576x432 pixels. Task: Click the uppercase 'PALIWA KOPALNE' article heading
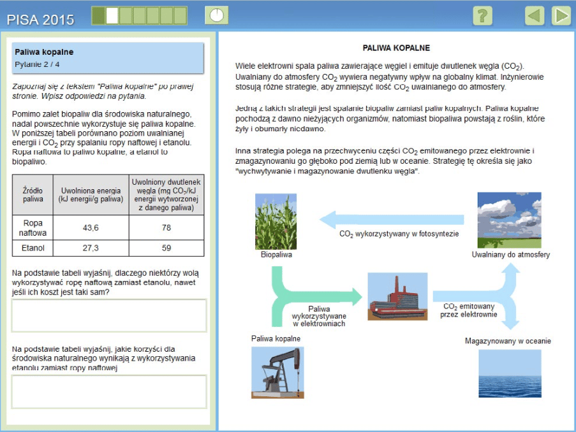click(396, 48)
